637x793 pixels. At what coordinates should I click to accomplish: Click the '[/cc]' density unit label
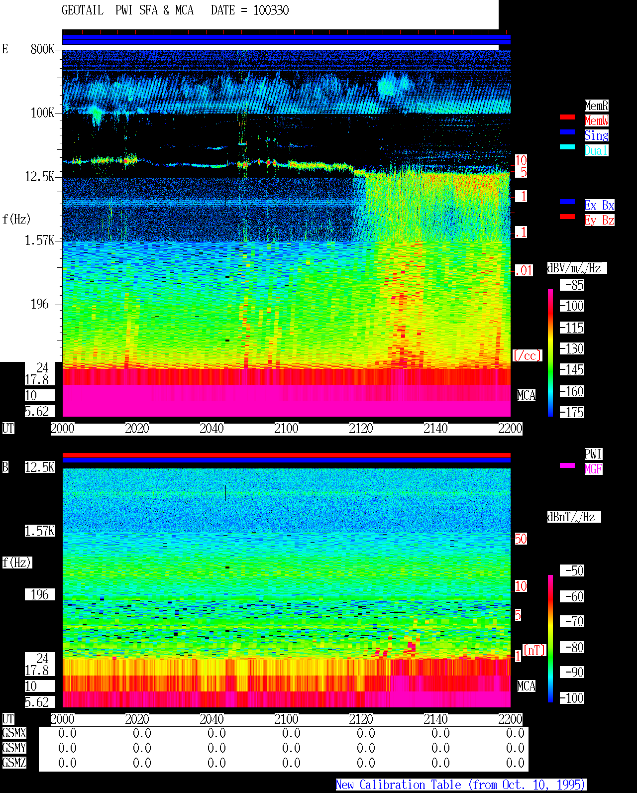[x=527, y=355]
